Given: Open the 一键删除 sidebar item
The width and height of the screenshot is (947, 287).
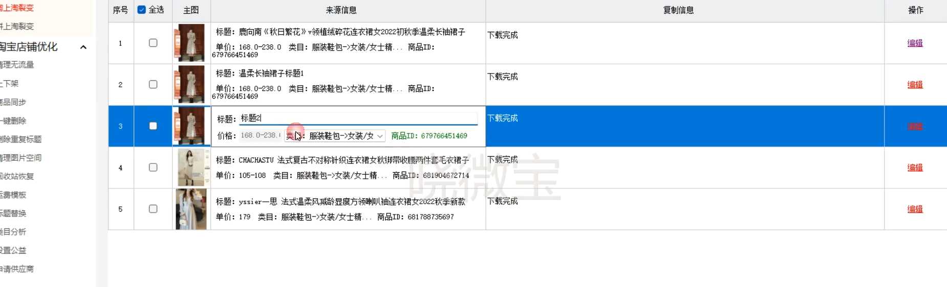Looking at the screenshot, I should [13, 121].
